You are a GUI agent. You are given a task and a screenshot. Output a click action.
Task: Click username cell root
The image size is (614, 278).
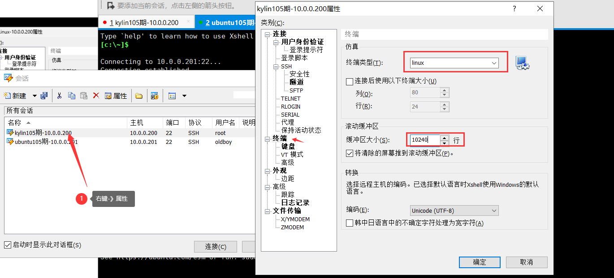(221, 133)
